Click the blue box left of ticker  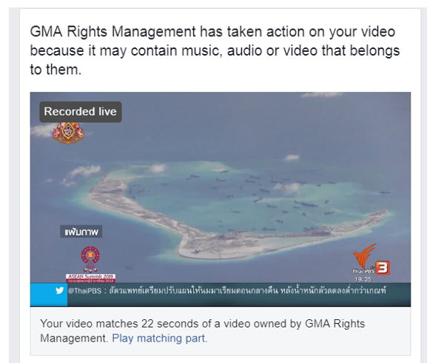[x=49, y=295]
